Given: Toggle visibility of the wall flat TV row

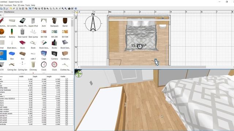Looking at the screenshot, I should pyautogui.click(x=67, y=116).
